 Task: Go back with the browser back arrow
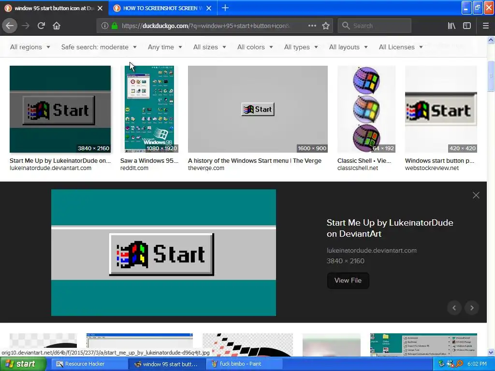(x=10, y=26)
